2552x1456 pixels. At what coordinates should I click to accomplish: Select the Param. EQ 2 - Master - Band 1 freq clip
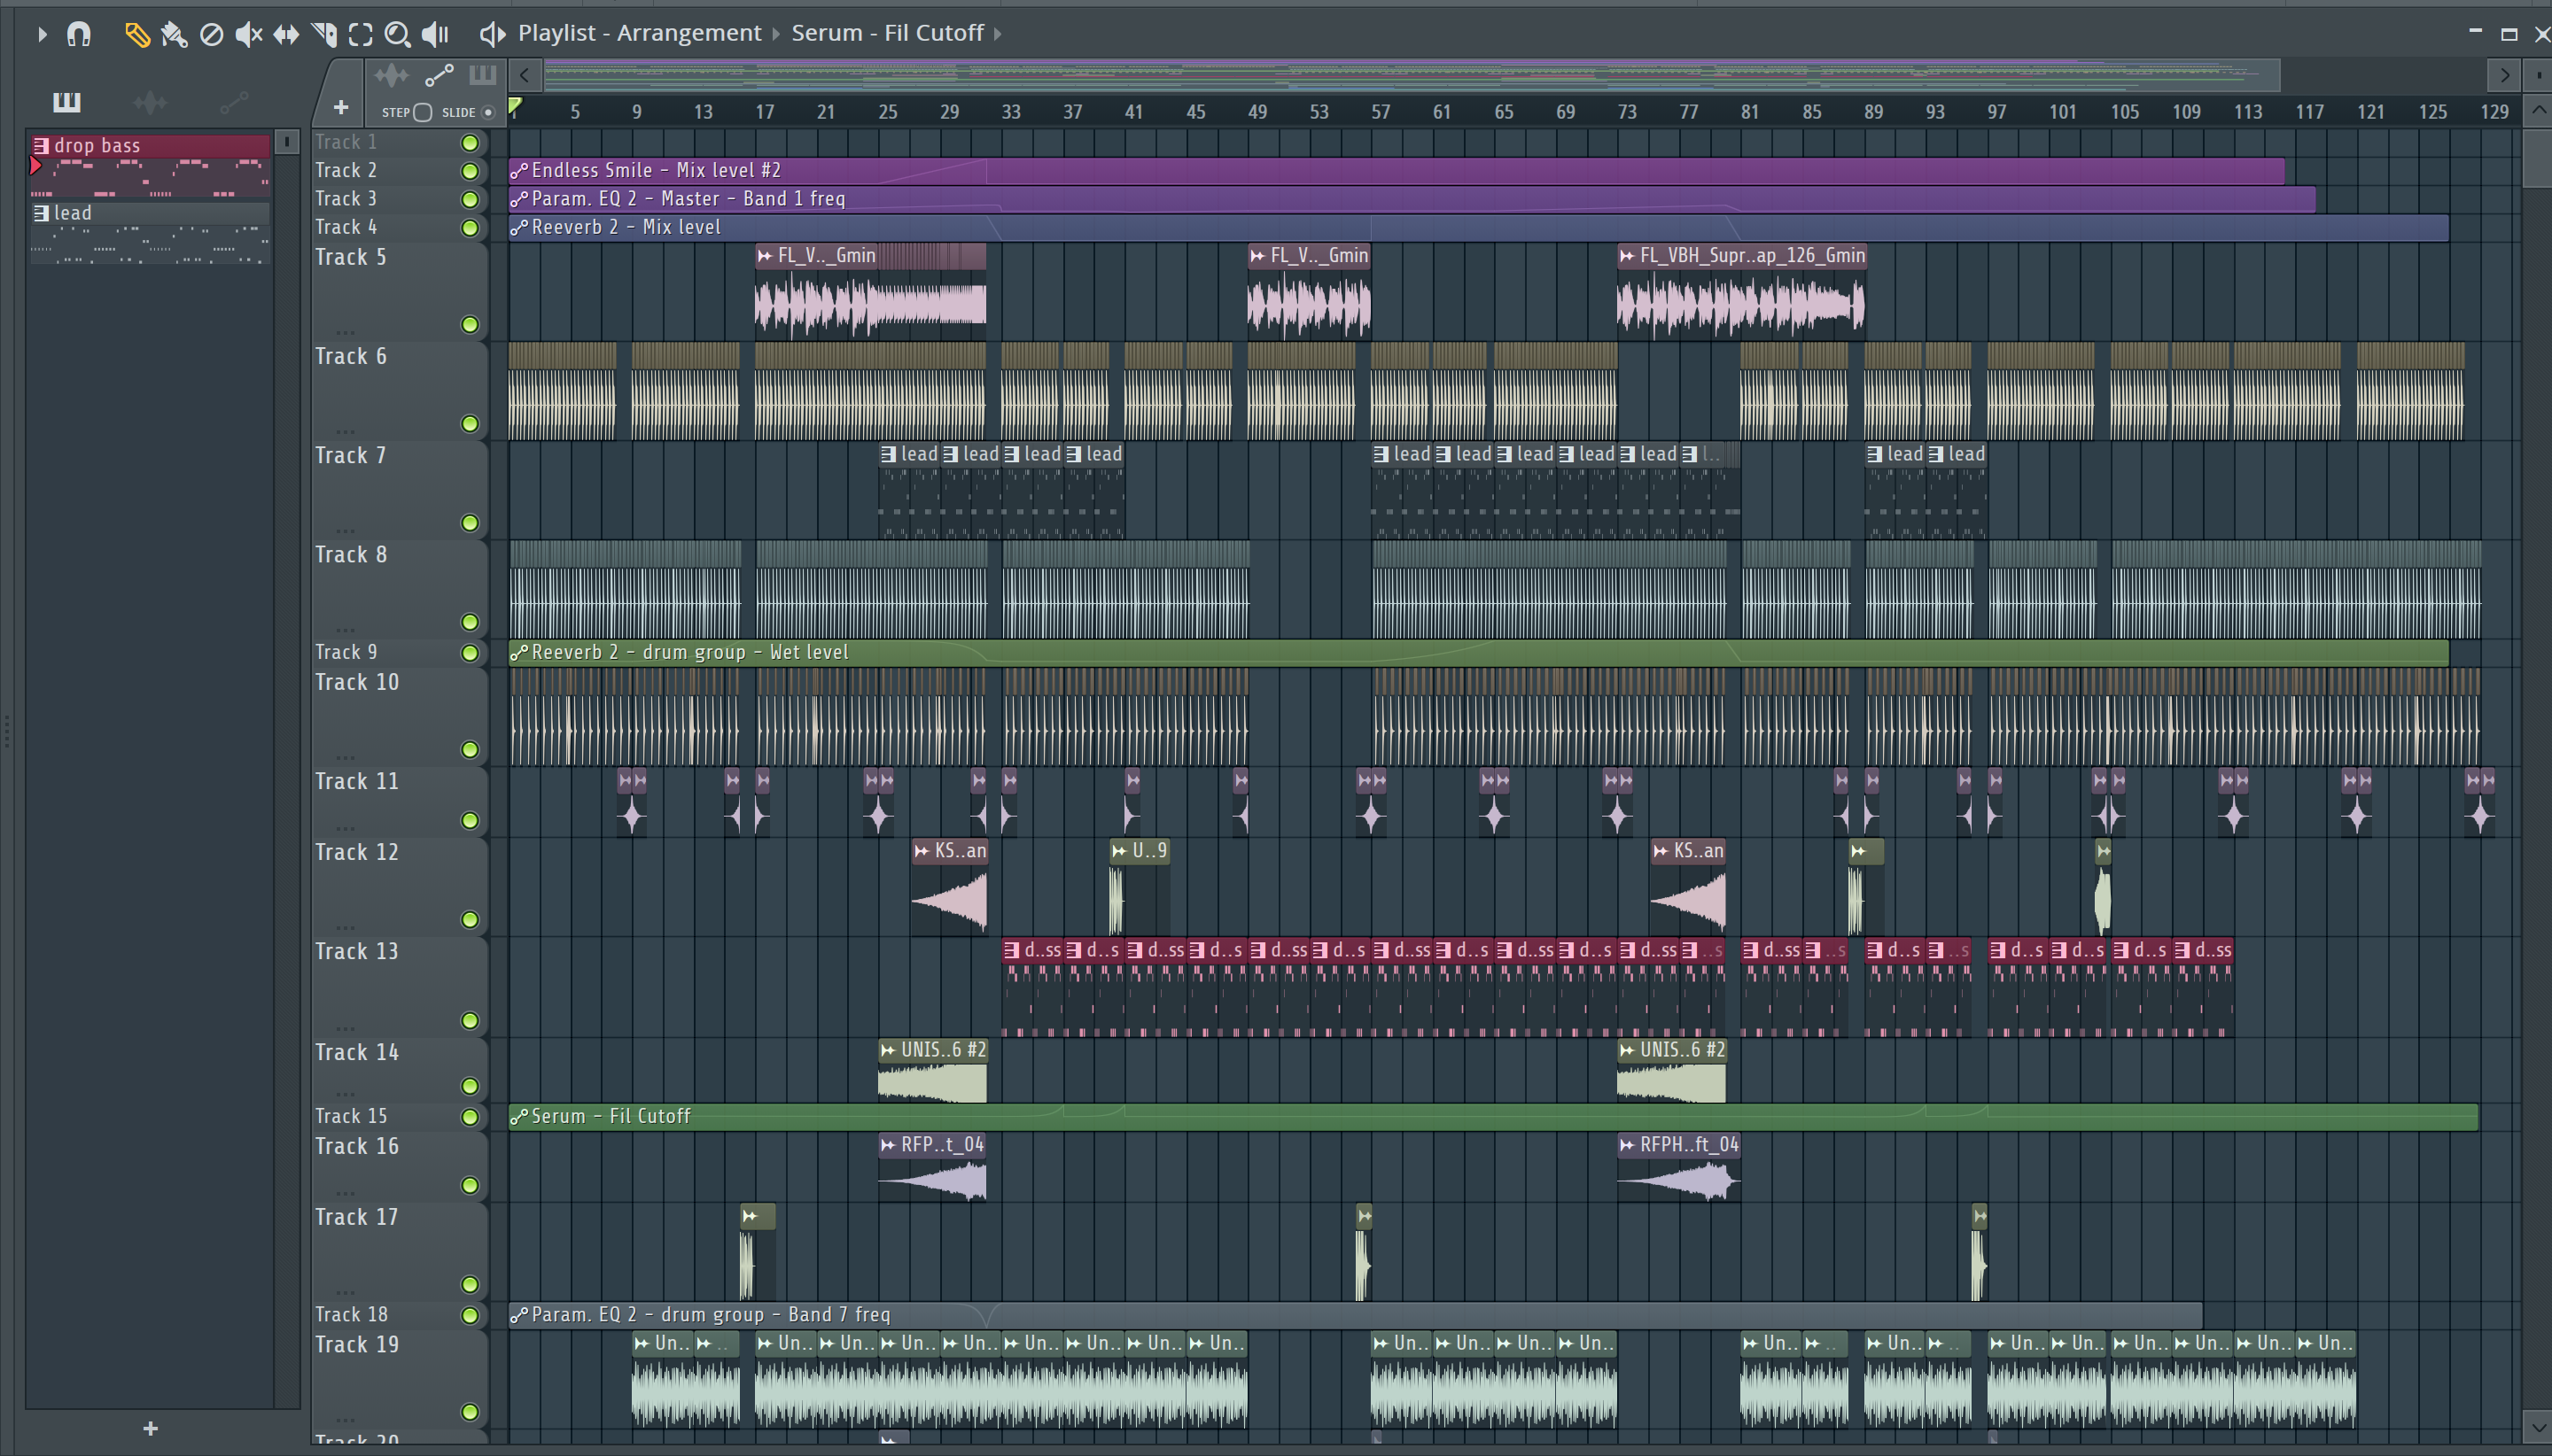pyautogui.click(x=1412, y=199)
